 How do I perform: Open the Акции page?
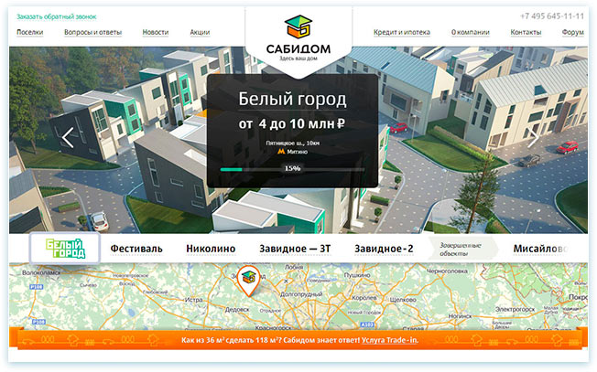point(200,32)
